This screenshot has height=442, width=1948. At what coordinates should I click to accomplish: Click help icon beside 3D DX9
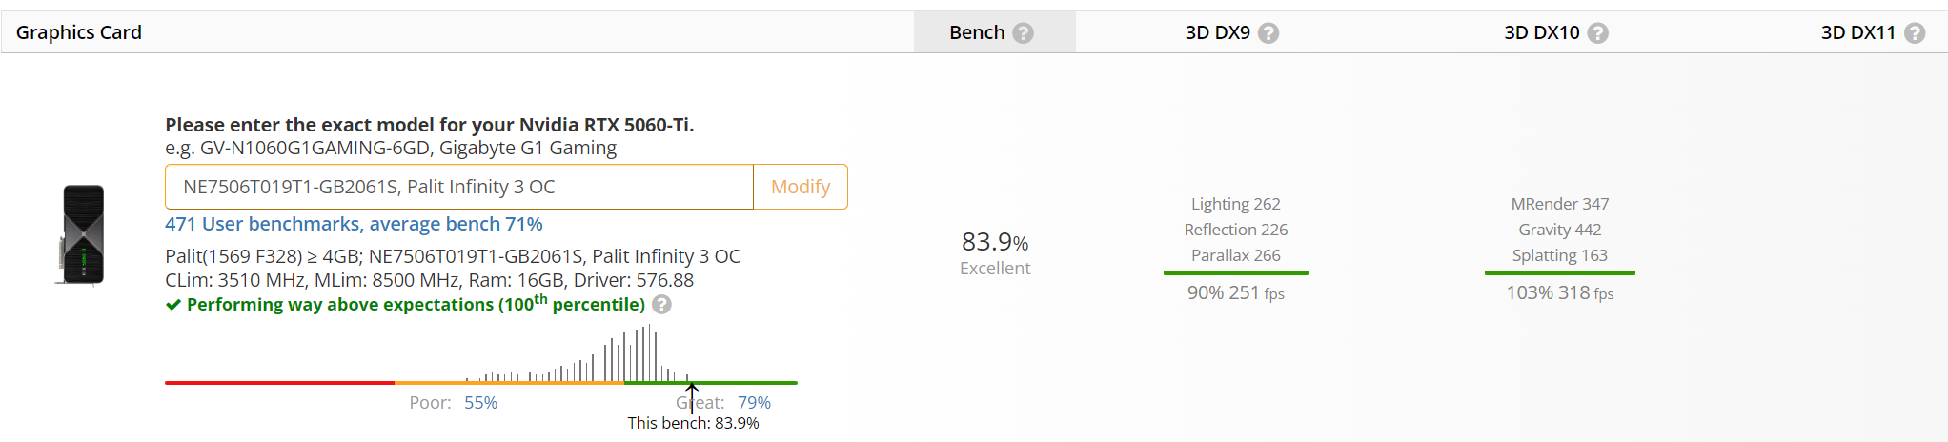pyautogui.click(x=1268, y=33)
